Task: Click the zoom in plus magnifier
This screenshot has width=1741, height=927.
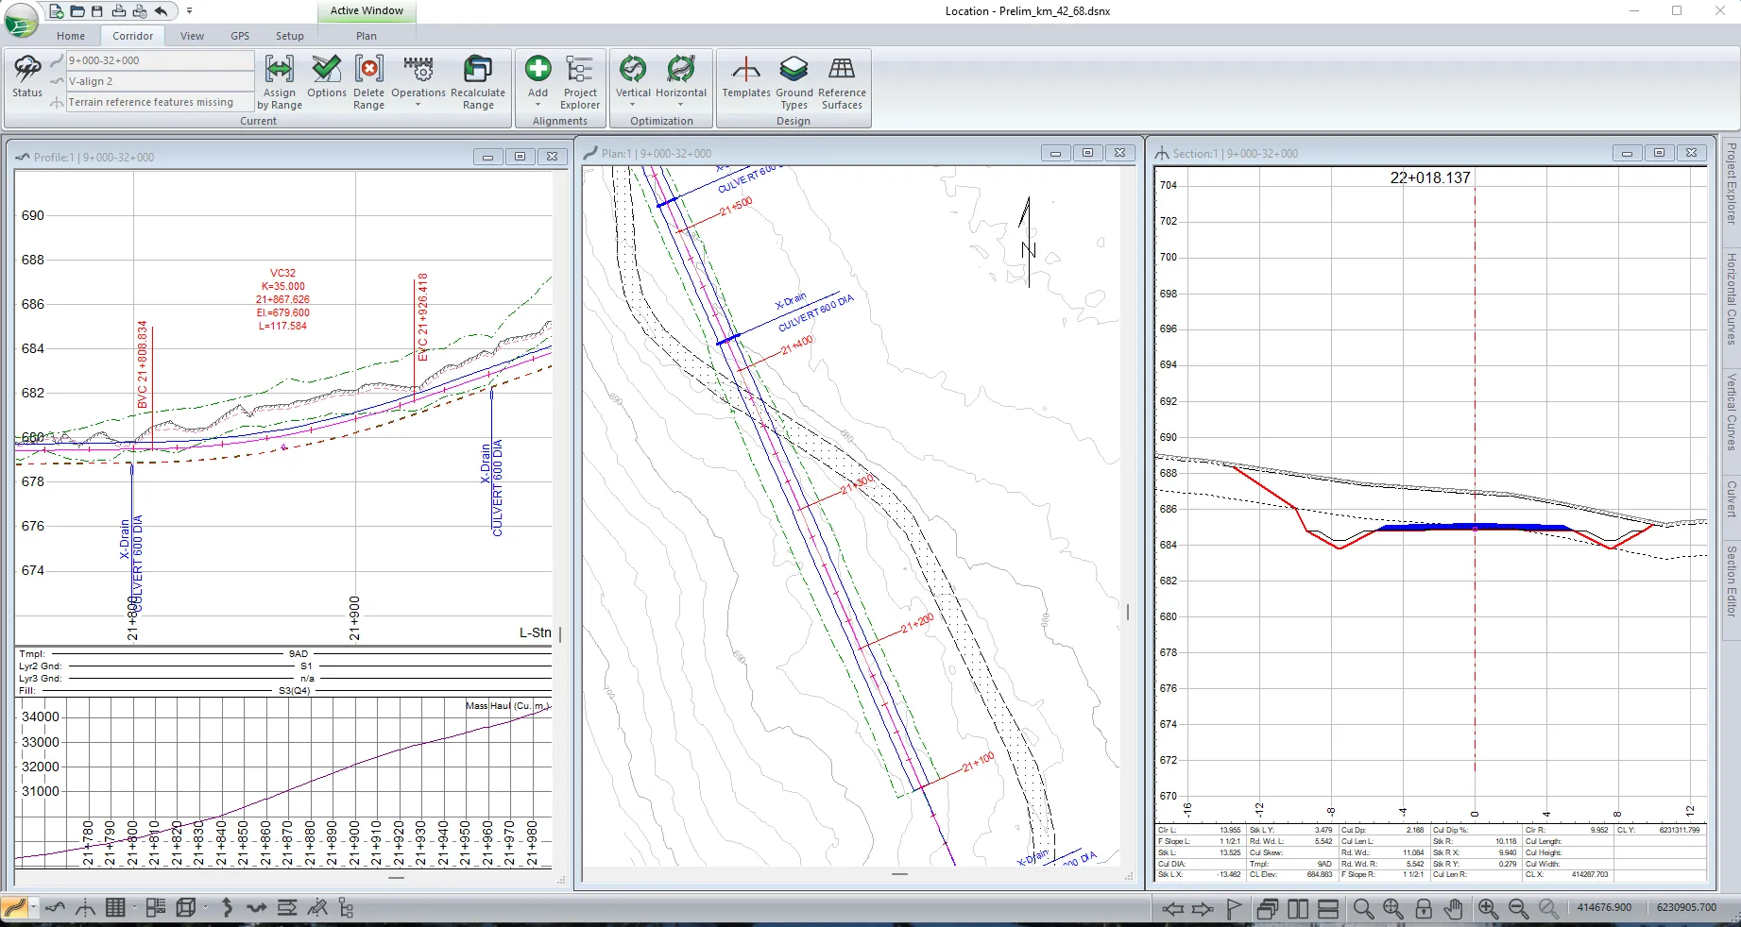Action: coord(1489,909)
